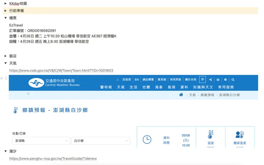Open the 地震 menu

point(146,87)
